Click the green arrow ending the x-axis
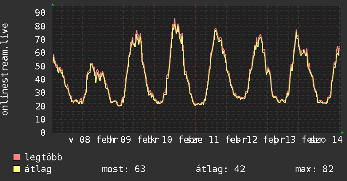This screenshot has width=347, height=181. 342,133
